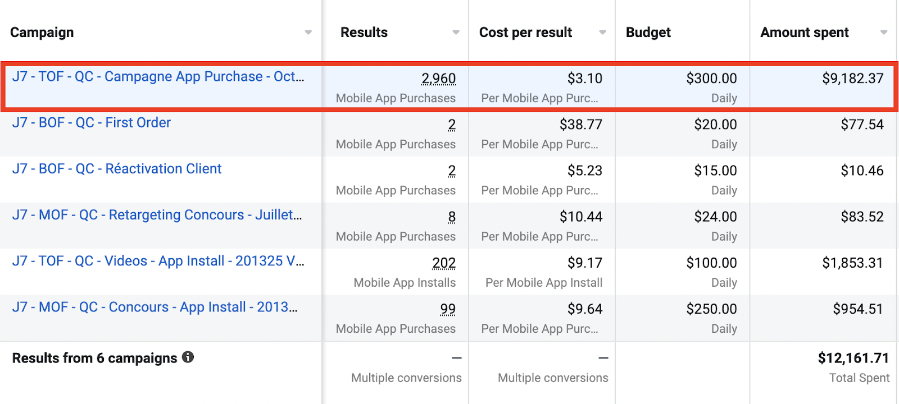The height and width of the screenshot is (404, 899).
Task: Open the info icon beside Results from 6 campaigns
Action: click(x=188, y=357)
